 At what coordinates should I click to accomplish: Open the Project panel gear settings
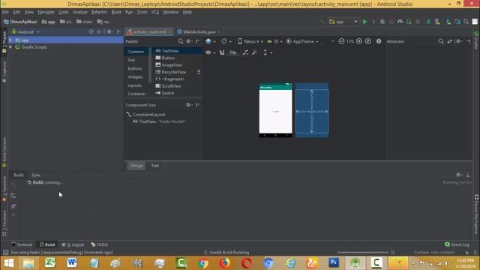109,31
